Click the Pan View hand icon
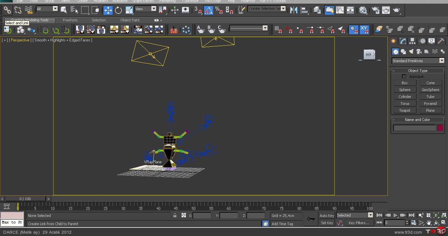448x236 pixels. pos(428,223)
